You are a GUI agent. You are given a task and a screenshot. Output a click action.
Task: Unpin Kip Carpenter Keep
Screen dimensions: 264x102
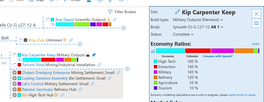94,55
